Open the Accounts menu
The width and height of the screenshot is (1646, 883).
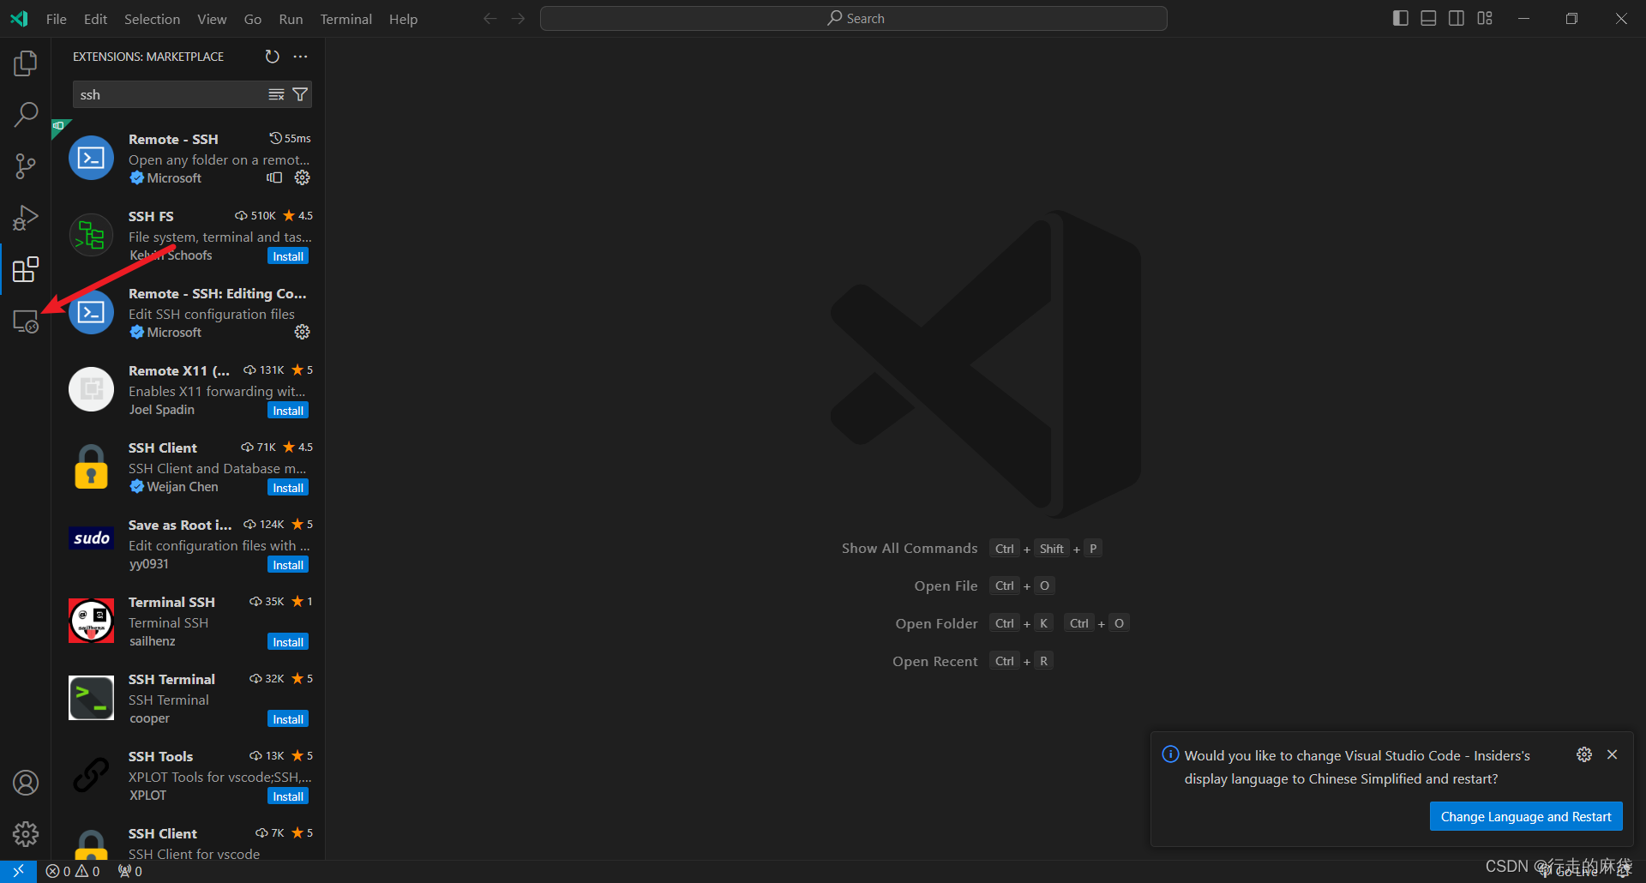tap(26, 783)
